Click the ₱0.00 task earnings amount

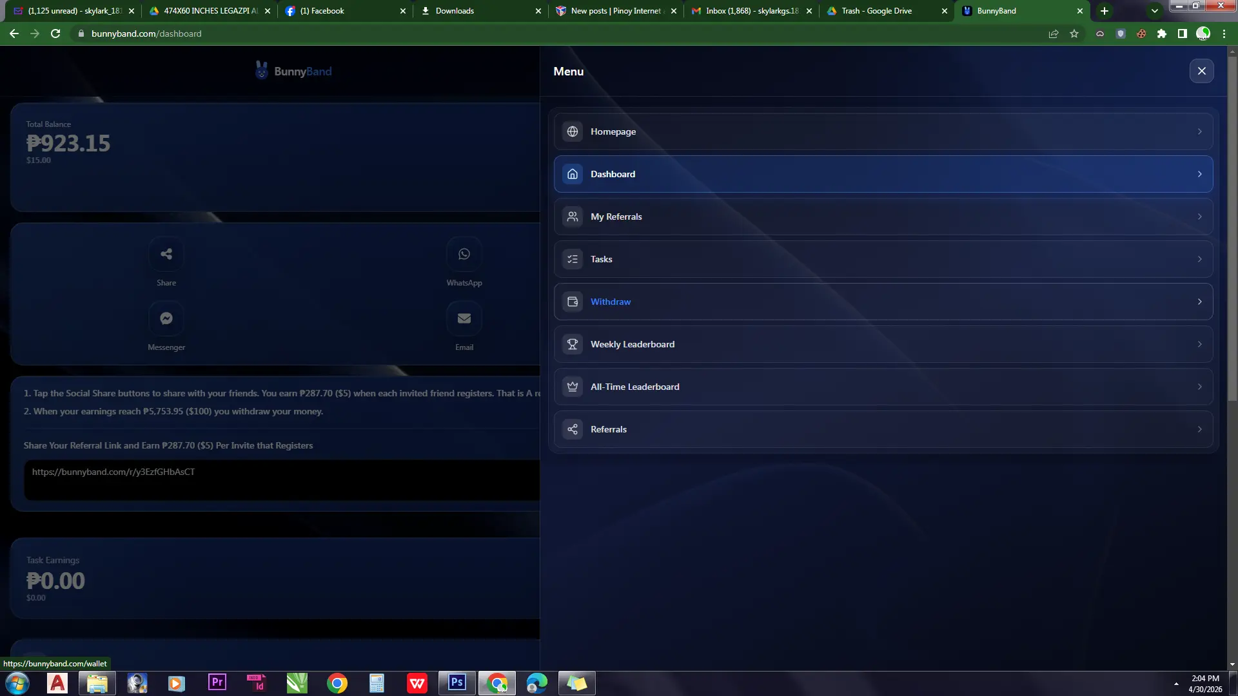pyautogui.click(x=55, y=581)
